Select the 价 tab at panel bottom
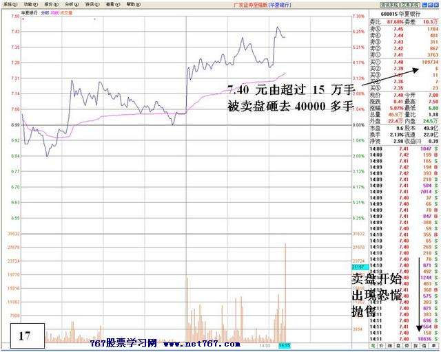441x352 pixels. point(382,345)
